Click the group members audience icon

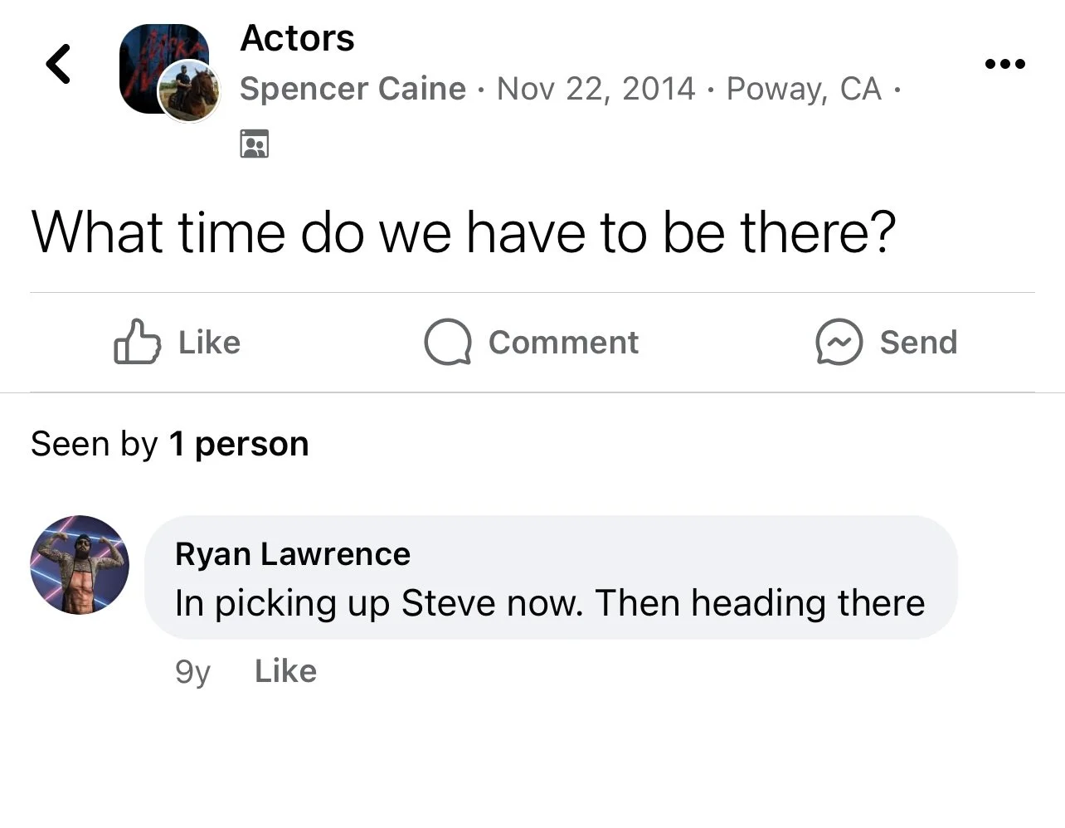[254, 144]
